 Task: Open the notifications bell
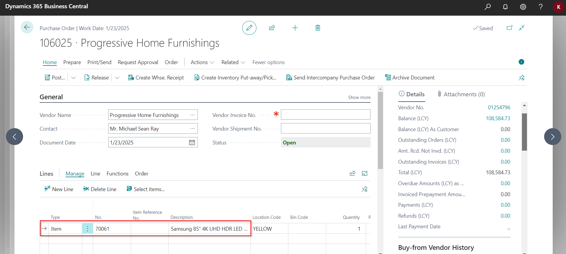pyautogui.click(x=505, y=7)
